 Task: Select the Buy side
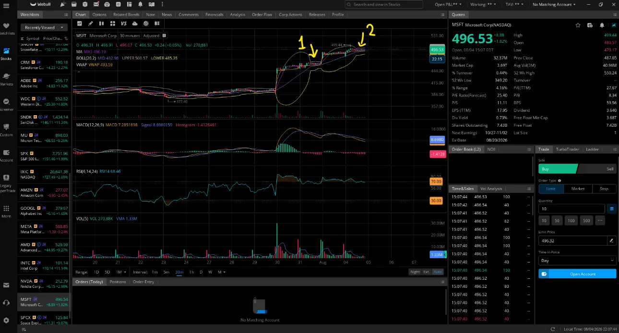(x=558, y=169)
